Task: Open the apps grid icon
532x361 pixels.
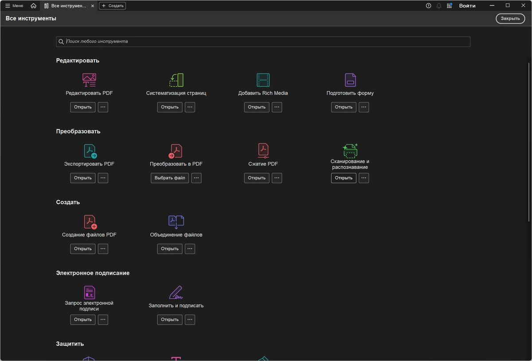Action: (450, 6)
